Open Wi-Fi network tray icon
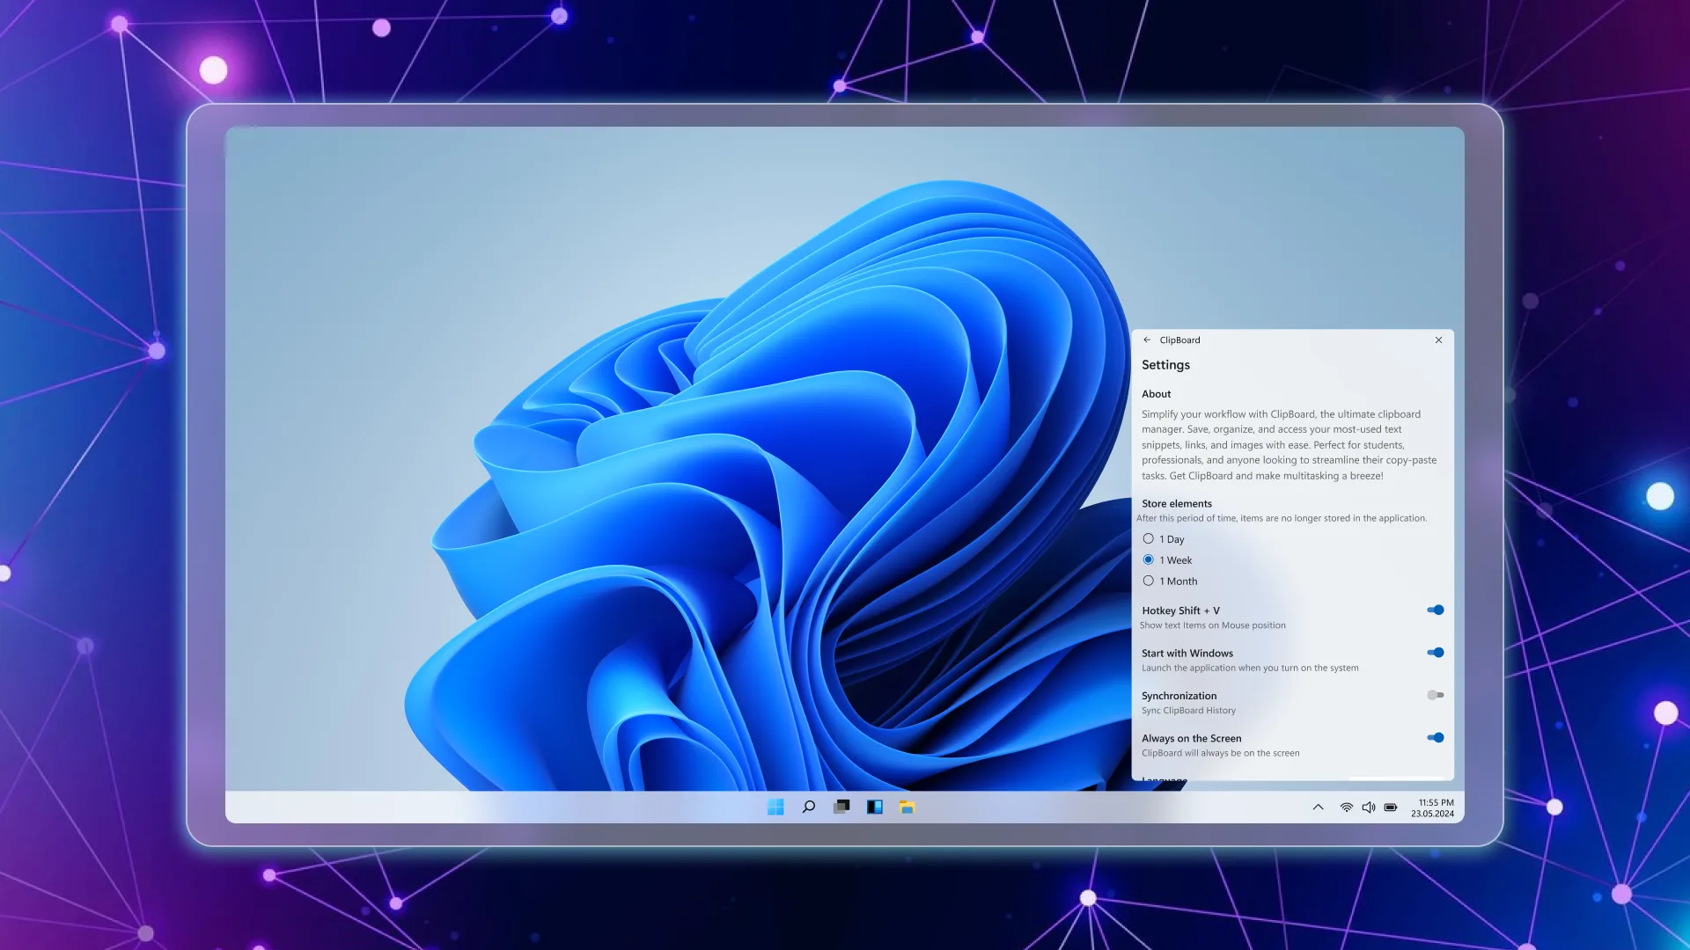This screenshot has height=950, width=1690. 1346,807
